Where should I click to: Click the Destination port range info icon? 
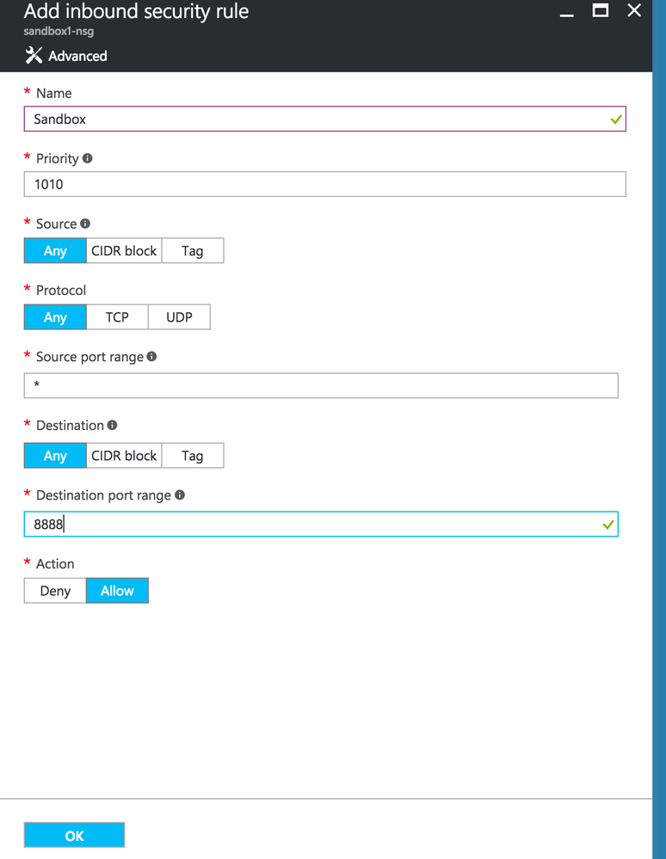[x=179, y=495]
